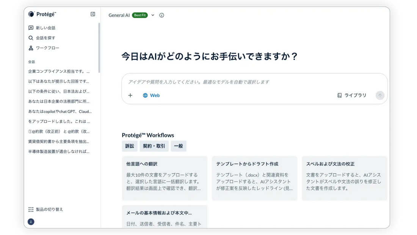Screen dimensions: 417x235
Task: Open ワークフロー in the sidebar
Action: pos(44,48)
